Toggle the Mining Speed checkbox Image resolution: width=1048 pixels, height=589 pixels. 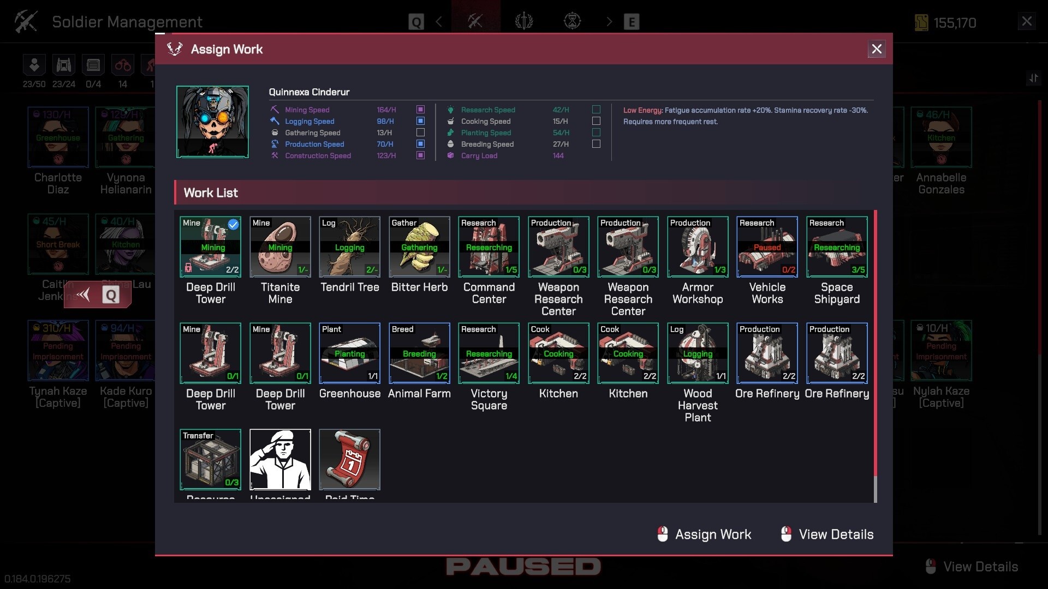pos(420,110)
